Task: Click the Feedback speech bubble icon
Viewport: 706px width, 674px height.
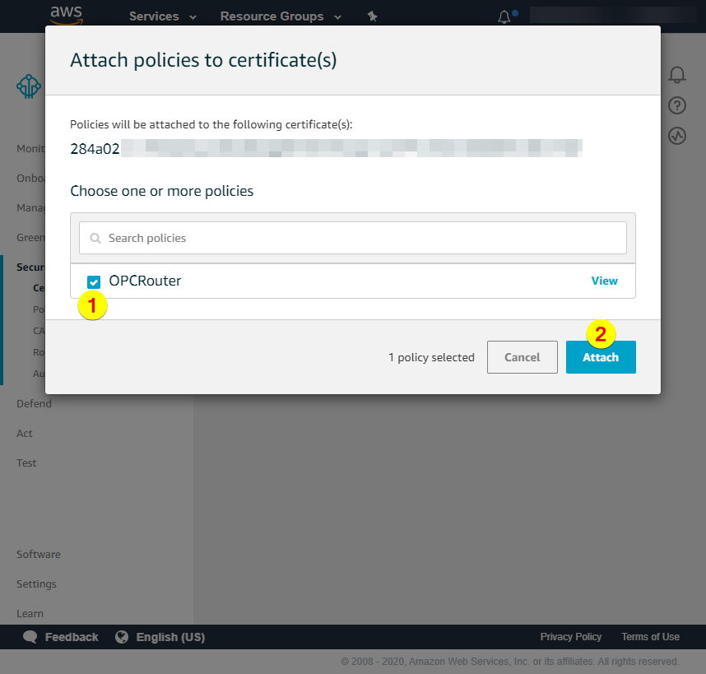Action: (30, 637)
